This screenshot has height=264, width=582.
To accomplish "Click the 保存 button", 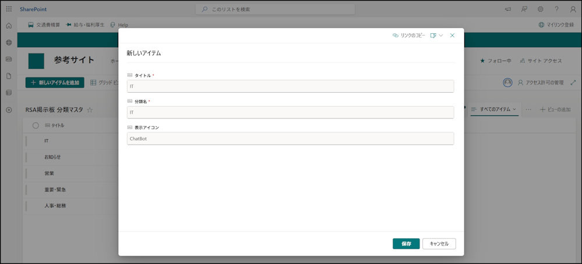I will (x=406, y=244).
